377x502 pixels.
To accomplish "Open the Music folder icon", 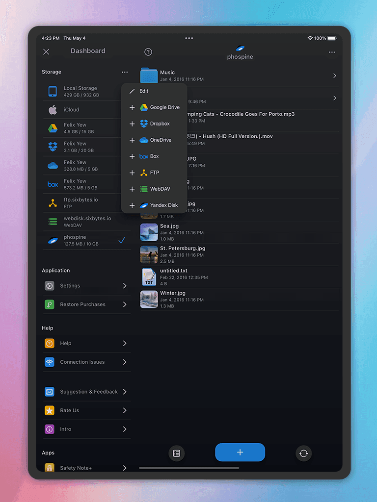I will click(149, 75).
